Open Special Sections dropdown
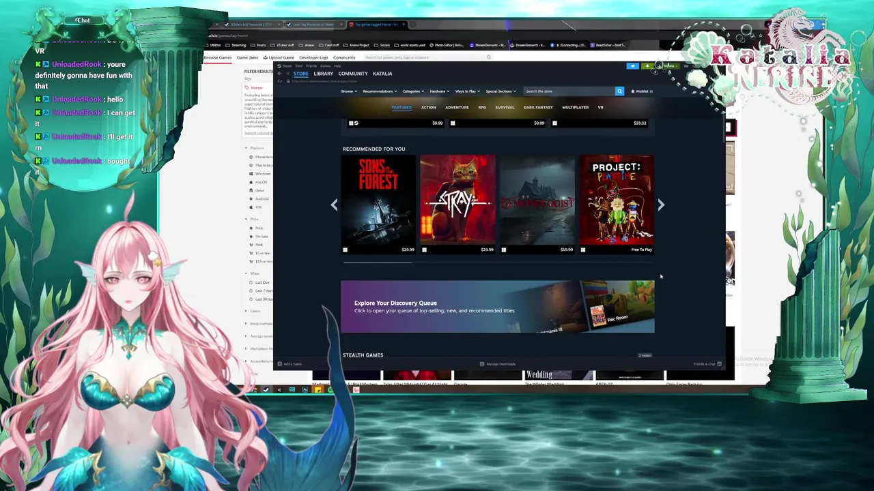The height and width of the screenshot is (491, 874). (501, 91)
